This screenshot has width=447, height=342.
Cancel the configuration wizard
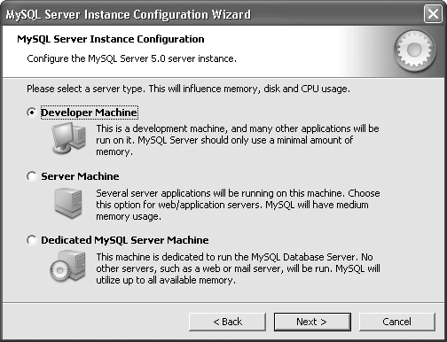pos(397,322)
